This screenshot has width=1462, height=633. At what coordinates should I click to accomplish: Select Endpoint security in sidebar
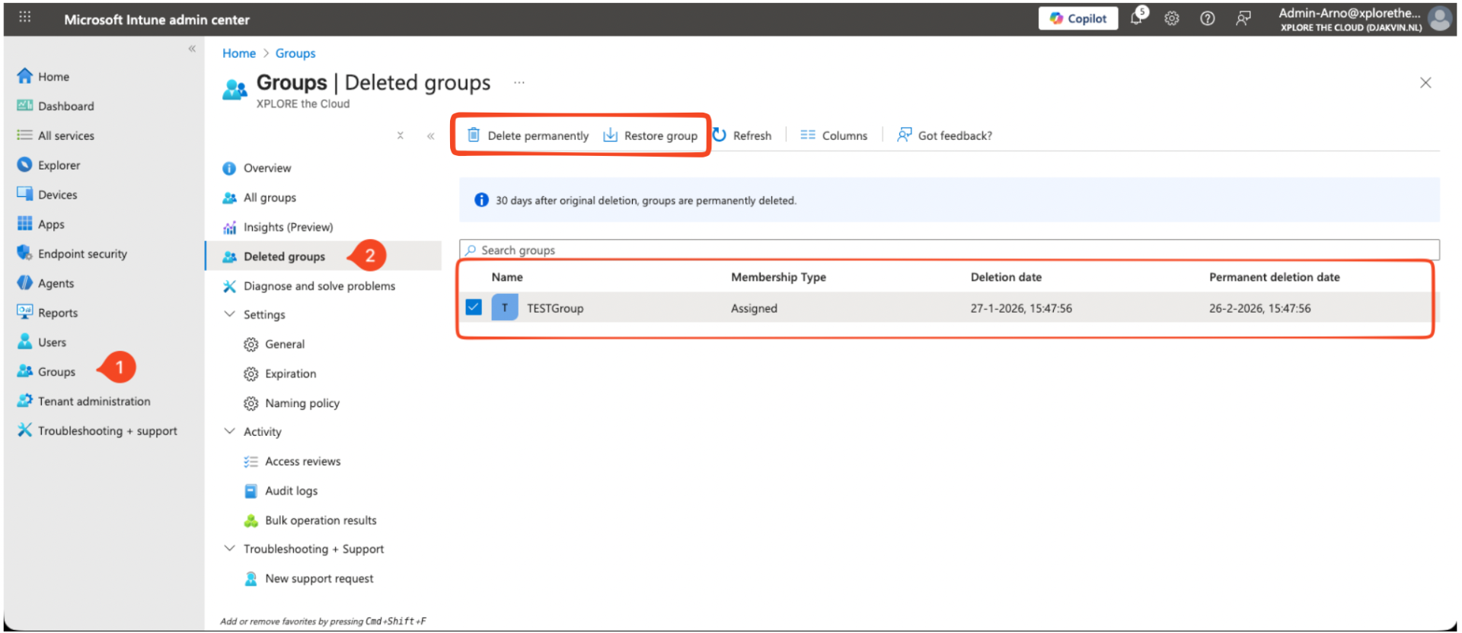point(82,253)
